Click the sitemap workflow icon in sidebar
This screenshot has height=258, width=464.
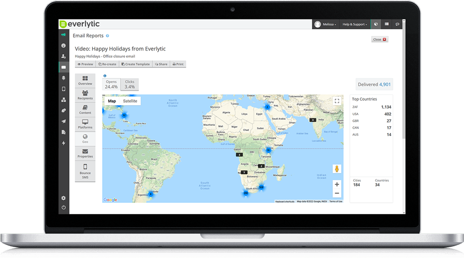[63, 100]
